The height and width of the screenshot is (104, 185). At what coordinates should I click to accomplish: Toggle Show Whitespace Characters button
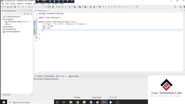click(x=66, y=7)
